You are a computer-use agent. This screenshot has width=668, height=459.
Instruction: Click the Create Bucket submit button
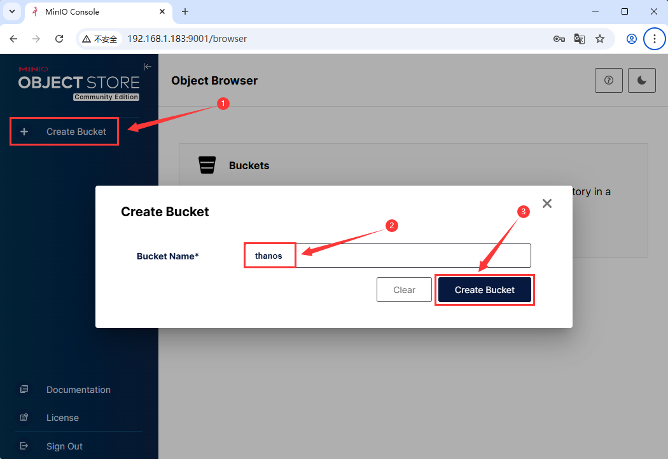pyautogui.click(x=484, y=290)
